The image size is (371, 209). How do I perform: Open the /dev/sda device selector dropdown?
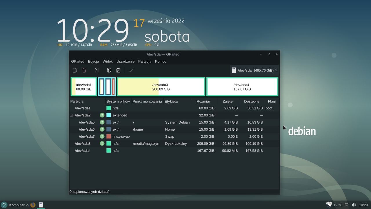pos(254,70)
